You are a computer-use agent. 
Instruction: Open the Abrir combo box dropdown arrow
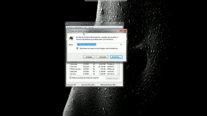coord(121,44)
